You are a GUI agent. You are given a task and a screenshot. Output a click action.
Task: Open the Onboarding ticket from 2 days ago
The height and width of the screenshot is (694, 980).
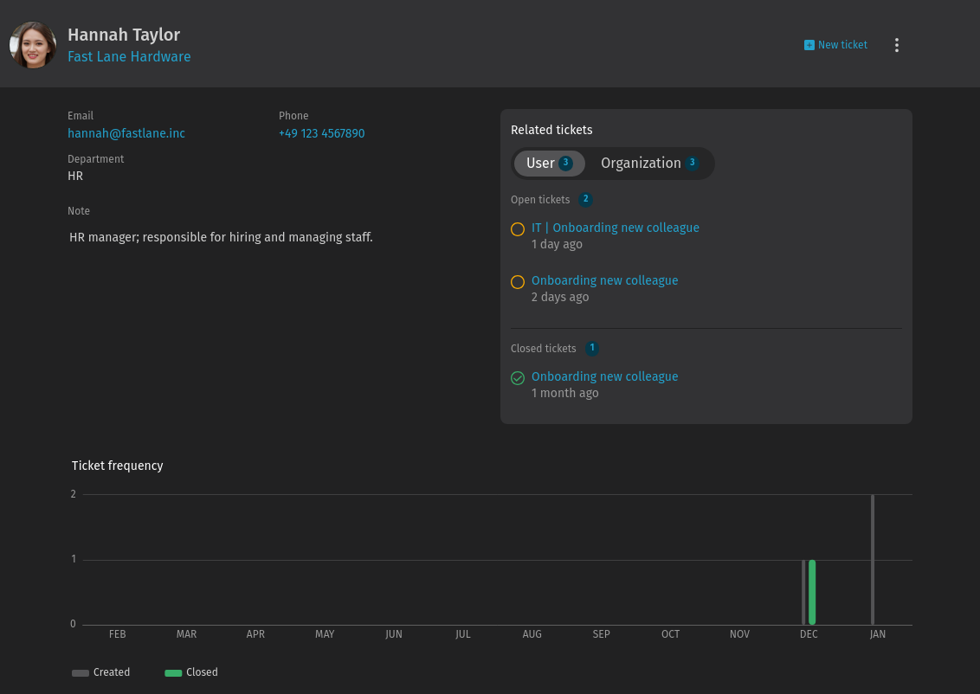604,280
